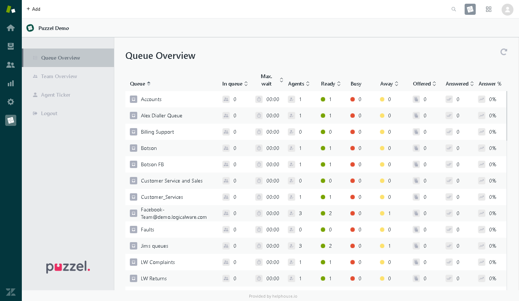Open Agent Ticker menu item
This screenshot has width=519, height=301.
(55, 95)
